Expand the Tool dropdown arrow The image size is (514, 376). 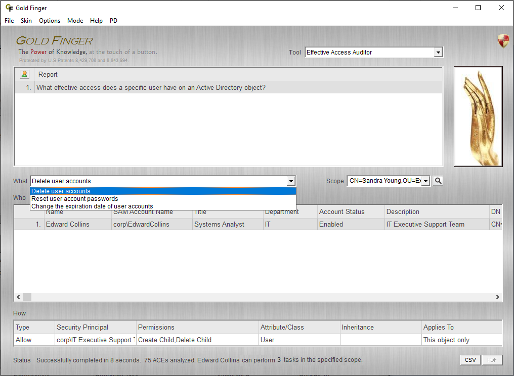click(x=438, y=52)
